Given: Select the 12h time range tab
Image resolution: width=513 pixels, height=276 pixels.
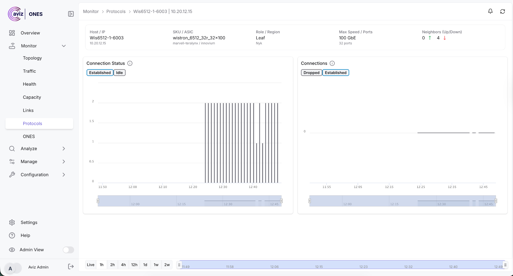Looking at the screenshot, I should tap(134, 265).
